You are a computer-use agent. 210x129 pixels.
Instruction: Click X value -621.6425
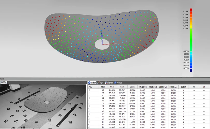pos(112,98)
